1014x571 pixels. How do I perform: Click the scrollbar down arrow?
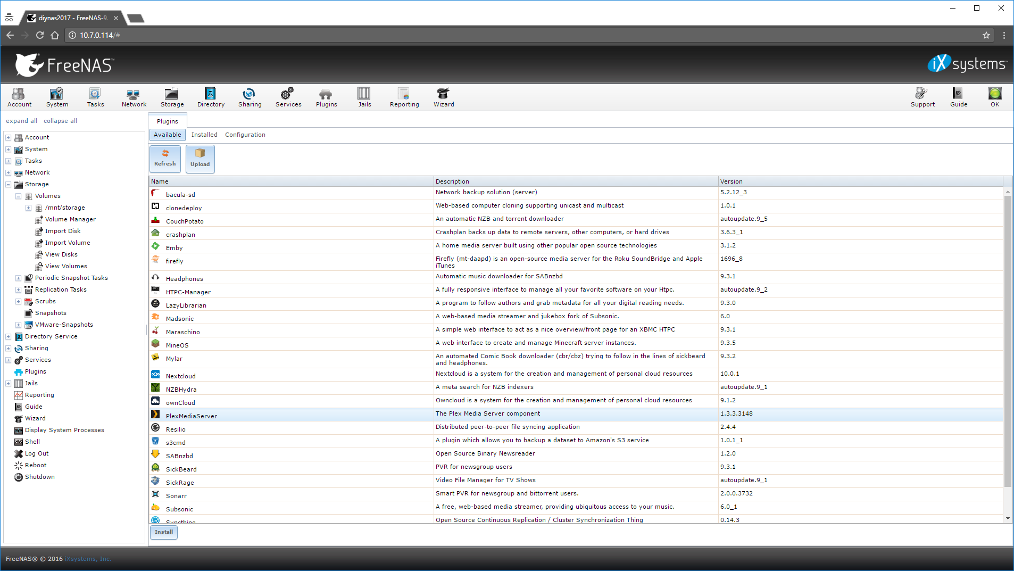pyautogui.click(x=1008, y=518)
